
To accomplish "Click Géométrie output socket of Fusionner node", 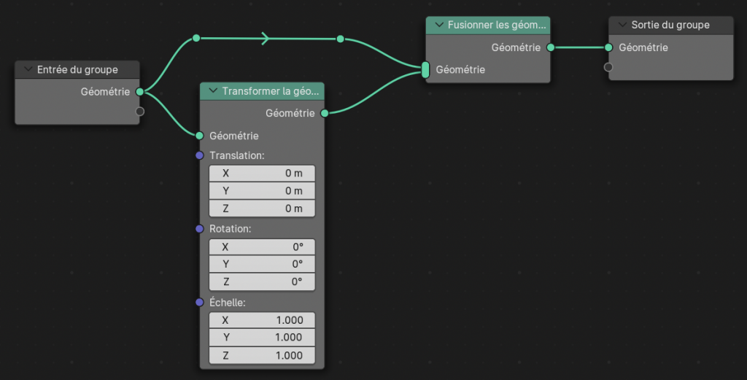I will [x=550, y=47].
